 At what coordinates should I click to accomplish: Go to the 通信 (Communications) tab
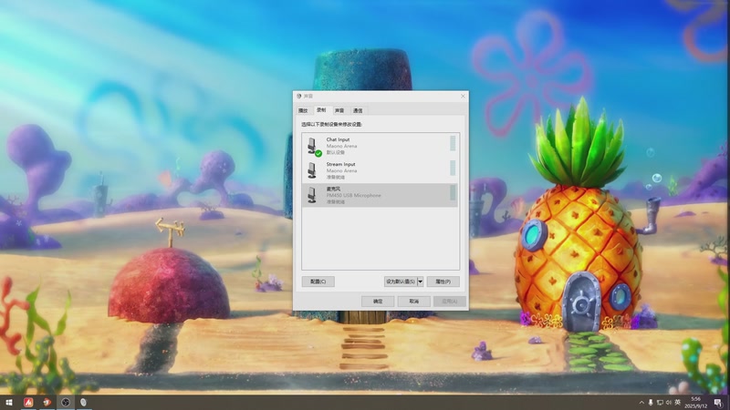[x=358, y=110]
